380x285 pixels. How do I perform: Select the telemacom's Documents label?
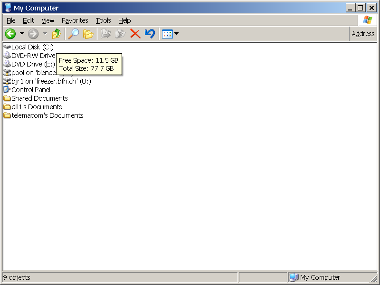pos(47,115)
